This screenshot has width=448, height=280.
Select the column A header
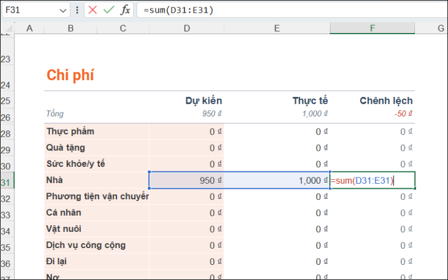coord(30,28)
